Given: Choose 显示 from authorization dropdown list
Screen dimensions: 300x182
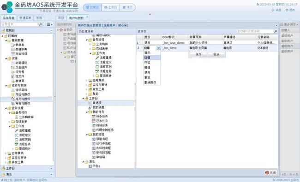Looking at the screenshot, I should coord(152,53).
